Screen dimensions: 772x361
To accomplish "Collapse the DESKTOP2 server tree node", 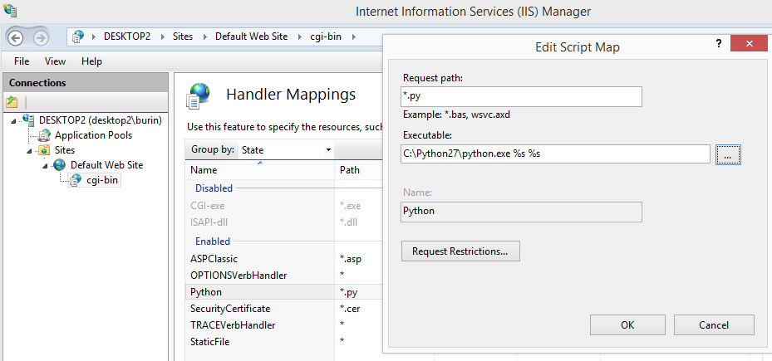I will 16,120.
